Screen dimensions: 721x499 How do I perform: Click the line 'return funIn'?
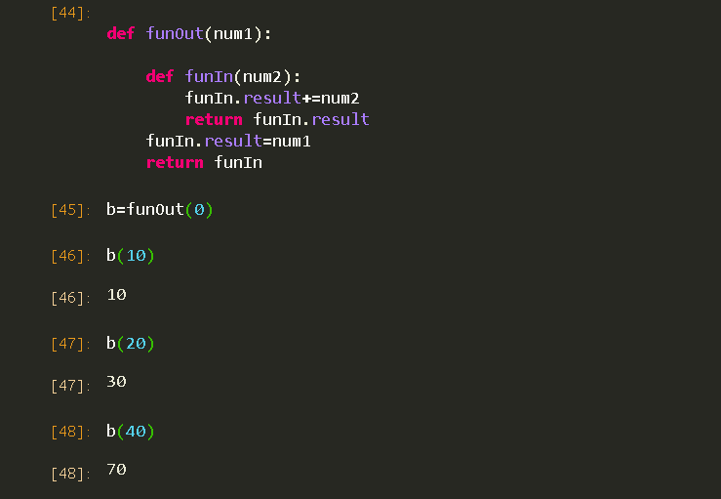204,162
